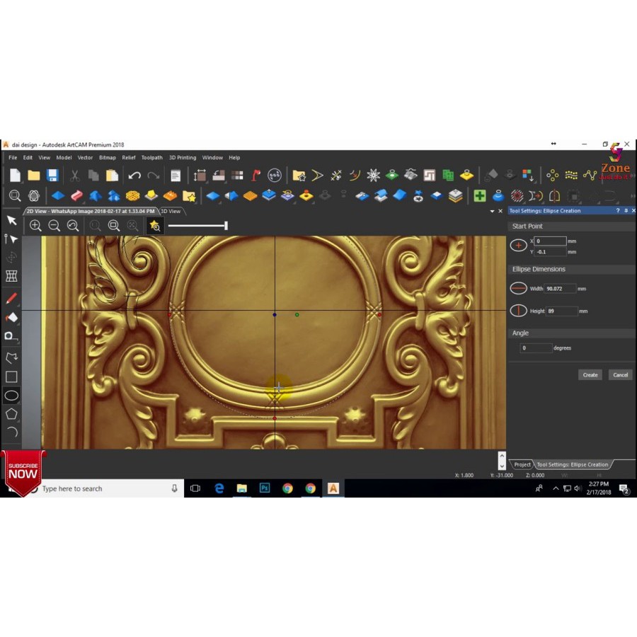Click the ellipse Width input field
This screenshot has width=637, height=637.
pyautogui.click(x=559, y=289)
